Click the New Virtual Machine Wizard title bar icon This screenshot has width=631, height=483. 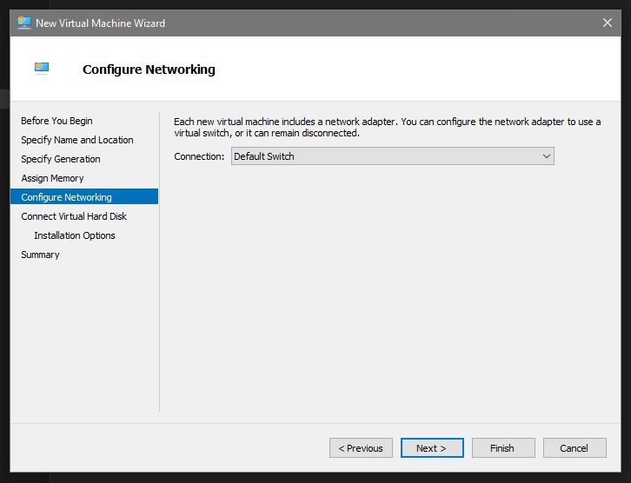(23, 23)
